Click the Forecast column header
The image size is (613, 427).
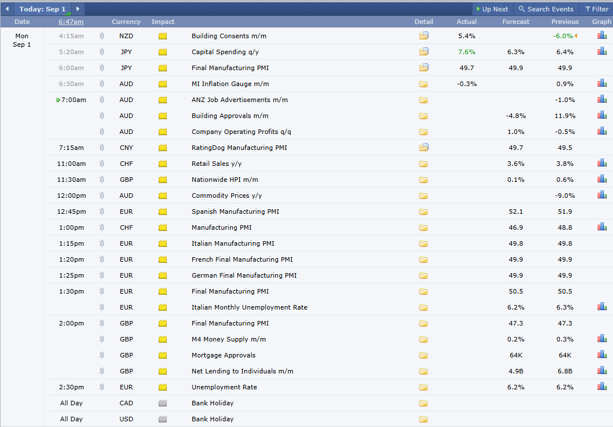[x=515, y=22]
